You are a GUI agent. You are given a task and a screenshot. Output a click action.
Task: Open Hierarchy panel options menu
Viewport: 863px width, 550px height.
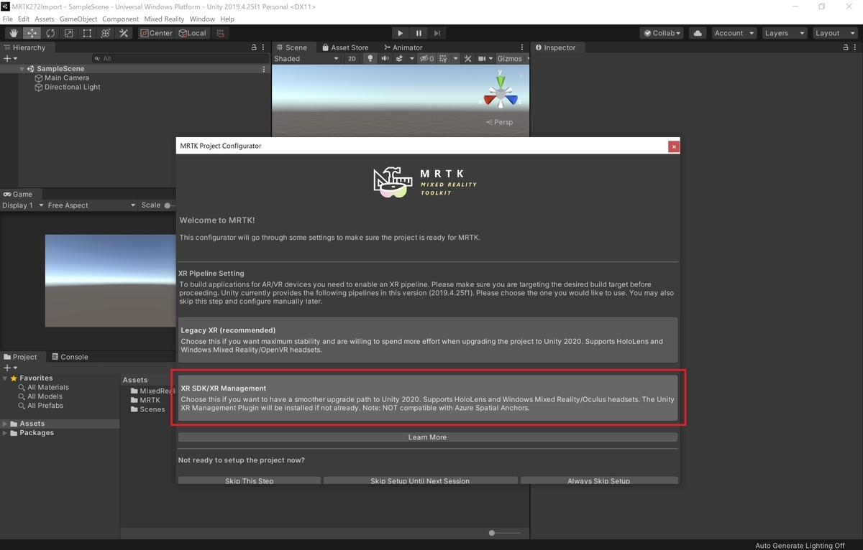[x=264, y=47]
